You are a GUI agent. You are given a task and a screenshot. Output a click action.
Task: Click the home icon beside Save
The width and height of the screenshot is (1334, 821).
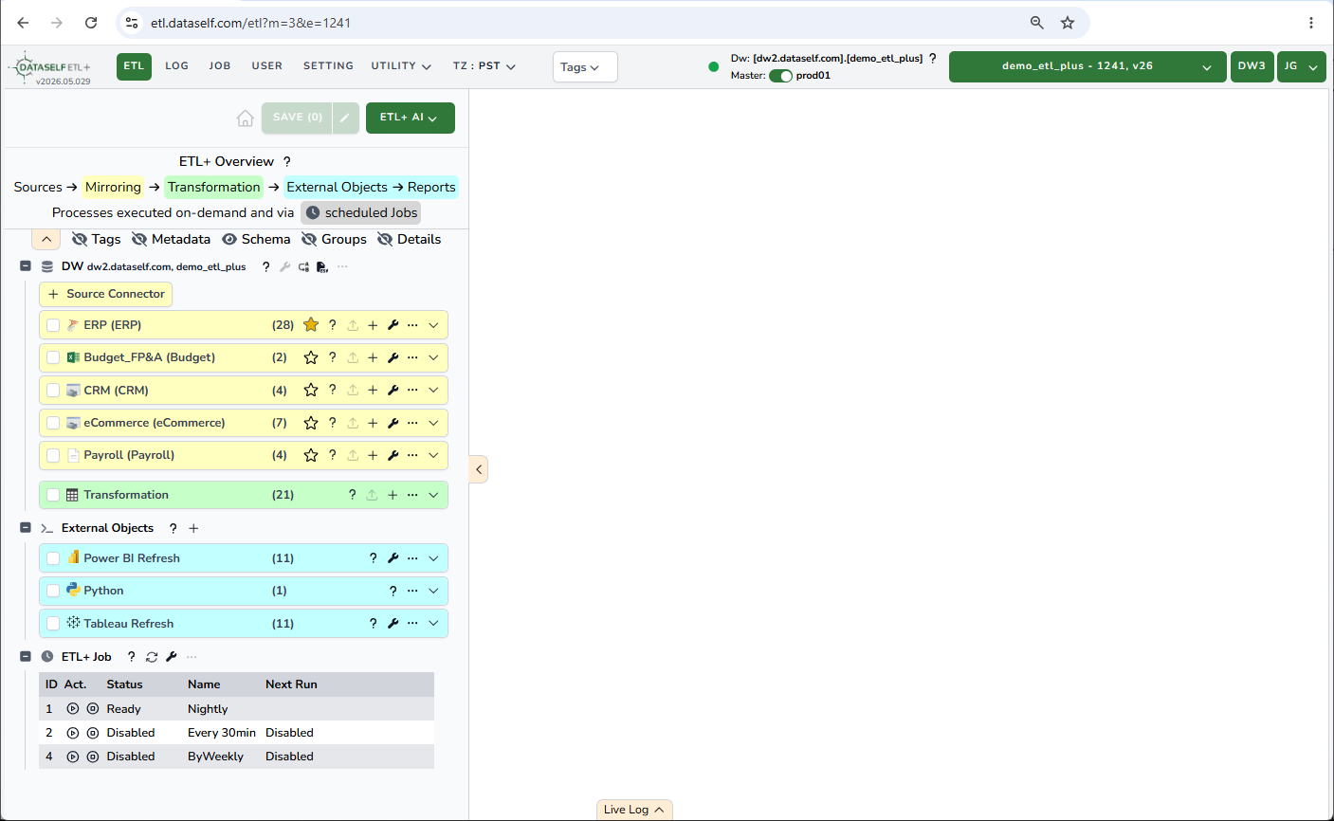tap(246, 119)
